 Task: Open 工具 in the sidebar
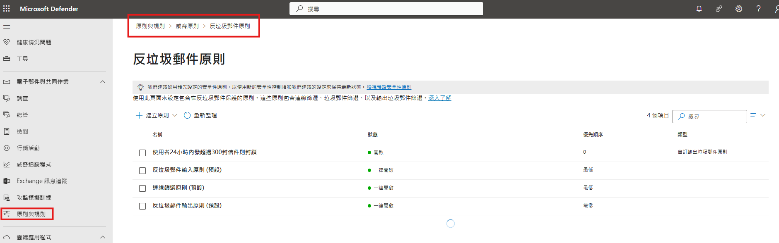22,59
